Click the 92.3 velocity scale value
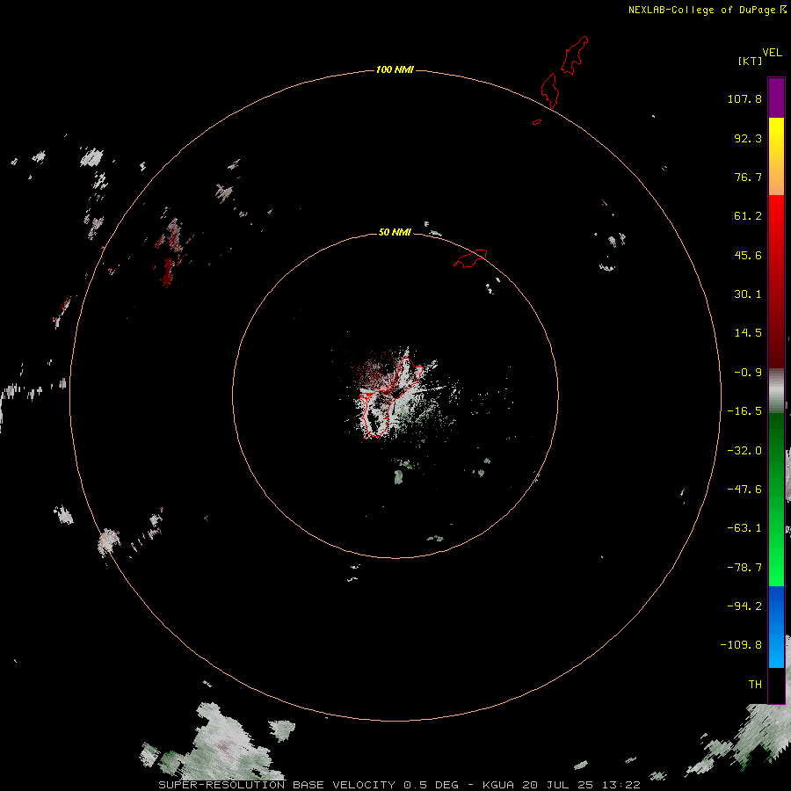 pyautogui.click(x=748, y=138)
